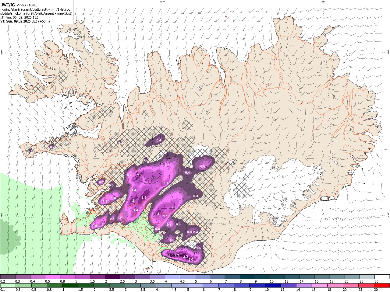Click the '0.9' value on Reykjanes peninsula

(x=94, y=226)
